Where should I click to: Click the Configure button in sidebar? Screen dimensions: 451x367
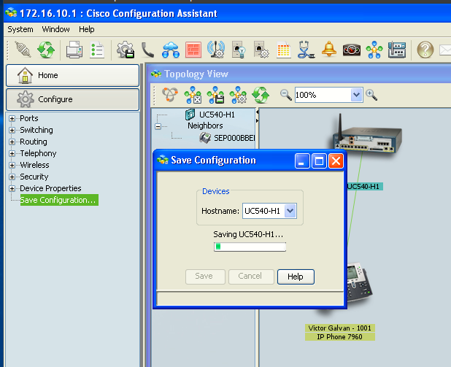72,99
